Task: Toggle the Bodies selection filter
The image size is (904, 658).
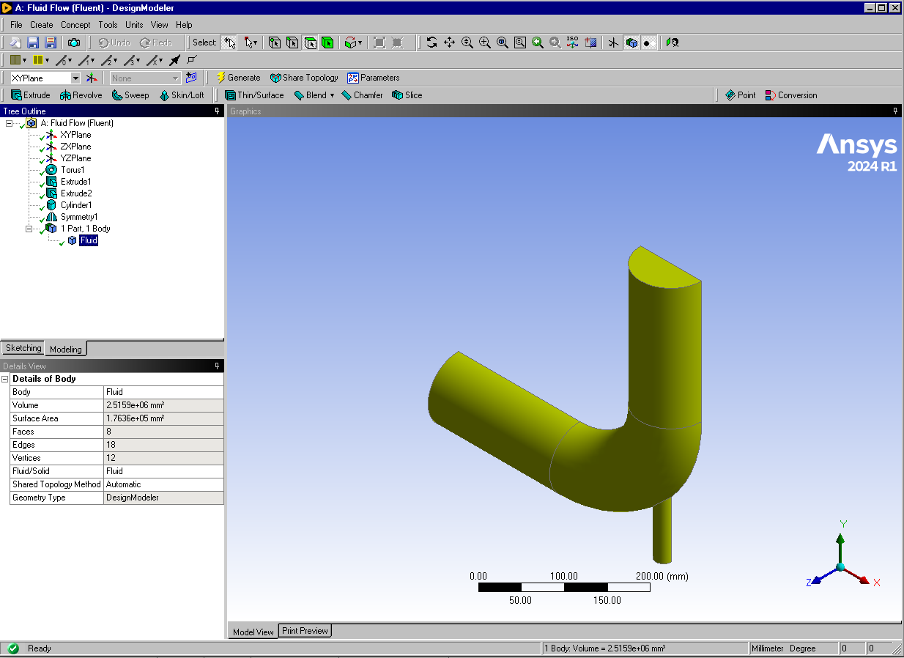Action: (x=327, y=42)
